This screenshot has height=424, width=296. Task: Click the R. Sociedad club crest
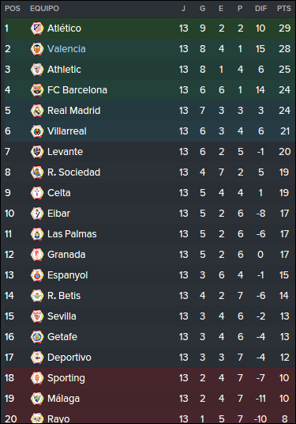(x=37, y=172)
